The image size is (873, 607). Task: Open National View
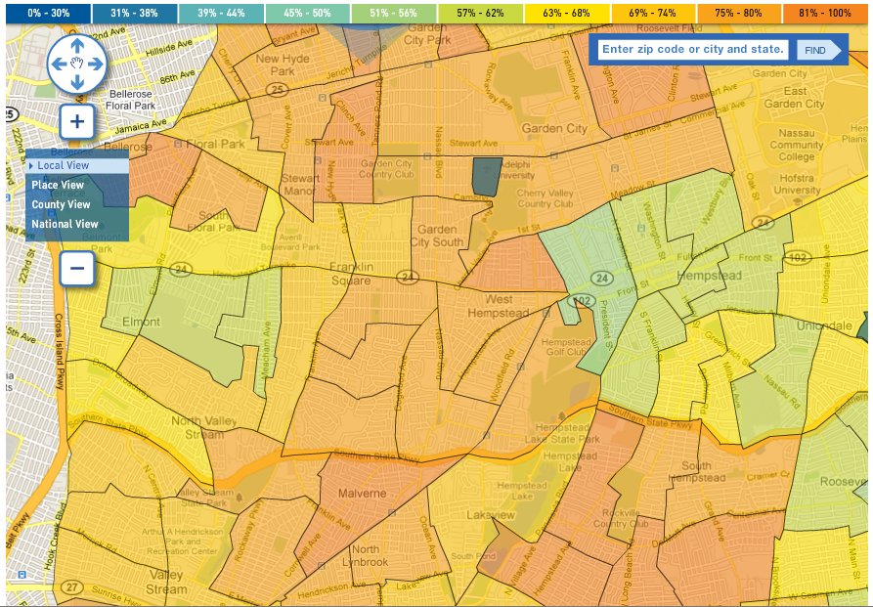65,223
